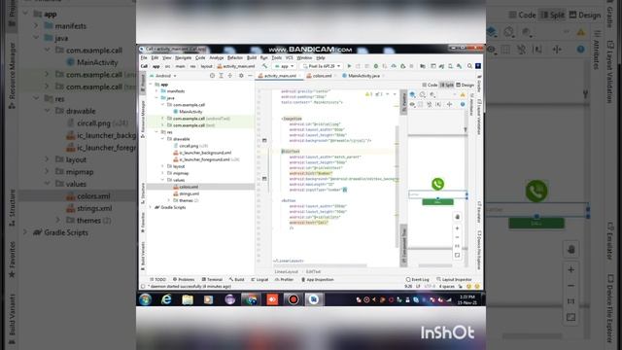Expand Gradle Scripts arrow in sharp window
The image size is (622, 350).
tap(151, 207)
